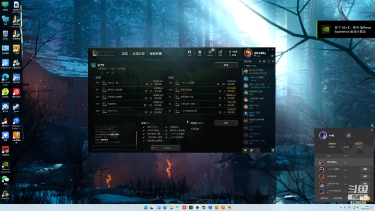Click the invite button at lobby top right
The image size is (375, 211).
pos(226,65)
